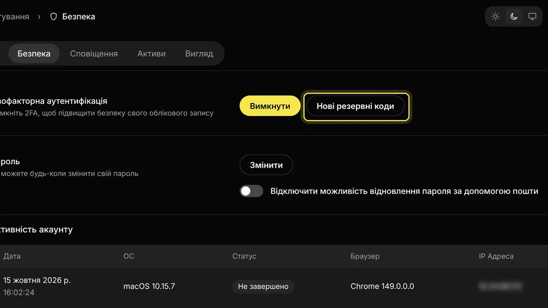Generate Нові резервні коди

tap(355, 106)
